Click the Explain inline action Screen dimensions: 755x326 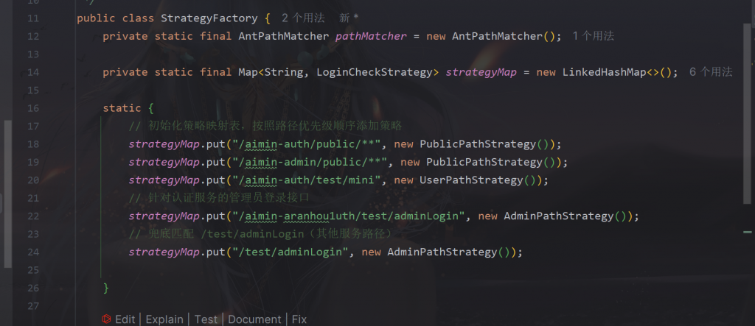coord(164,319)
